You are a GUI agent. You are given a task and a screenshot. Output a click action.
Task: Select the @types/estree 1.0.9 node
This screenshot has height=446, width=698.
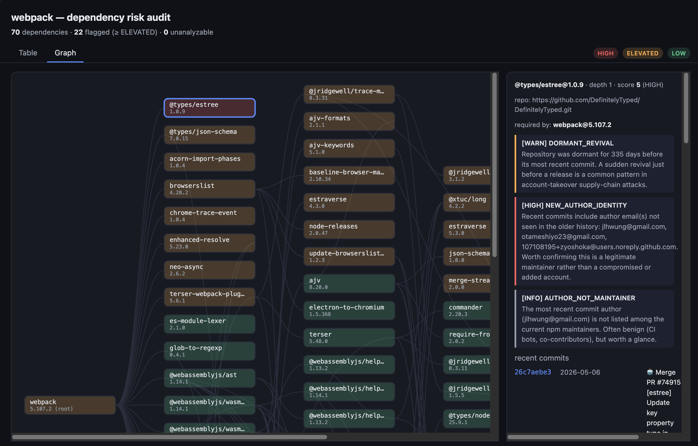click(x=210, y=108)
